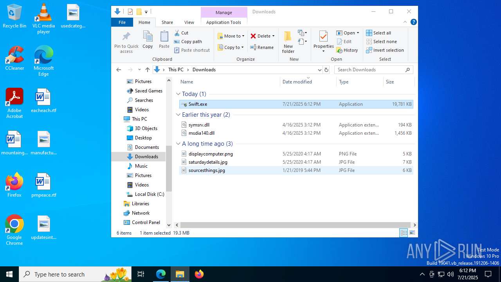Click the Edit button in Open group
This screenshot has height=282, width=501.
[x=344, y=42]
